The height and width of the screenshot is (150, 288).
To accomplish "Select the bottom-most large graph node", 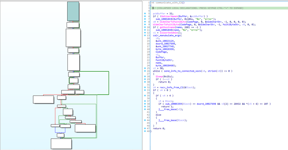I will click(61, 144).
